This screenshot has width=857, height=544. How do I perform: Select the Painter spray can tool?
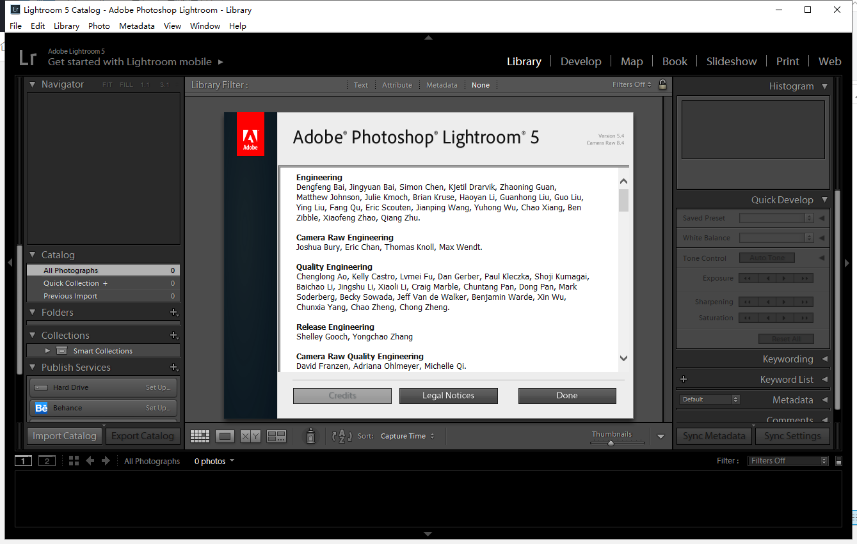tap(310, 436)
